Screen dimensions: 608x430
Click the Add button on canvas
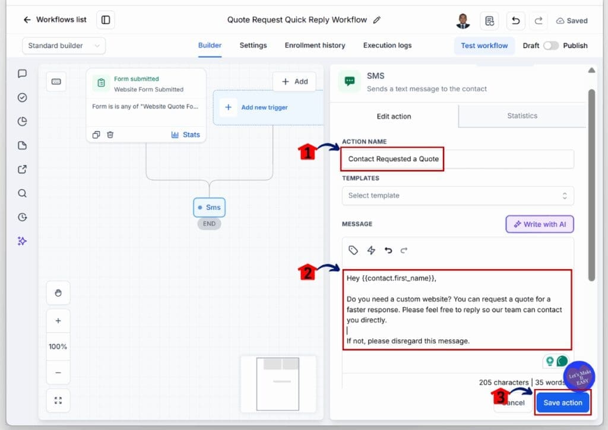point(294,82)
